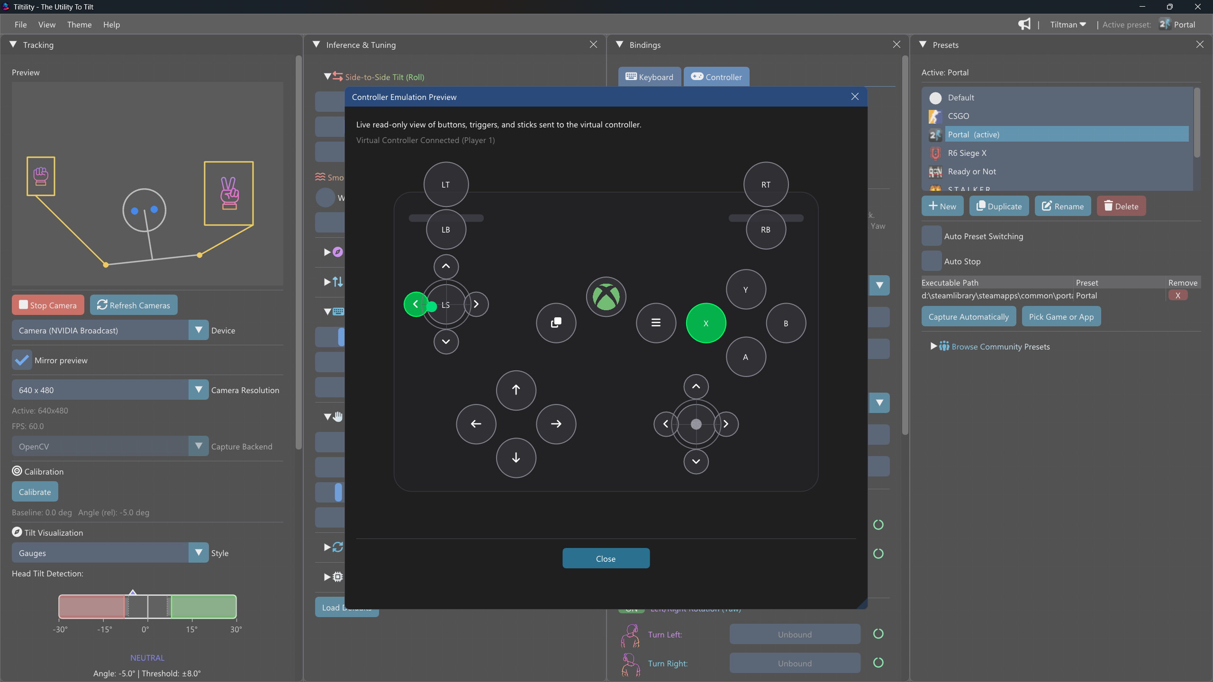Screen dimensions: 1213x682
Task: Select the CSGO preset
Action: pos(1058,116)
